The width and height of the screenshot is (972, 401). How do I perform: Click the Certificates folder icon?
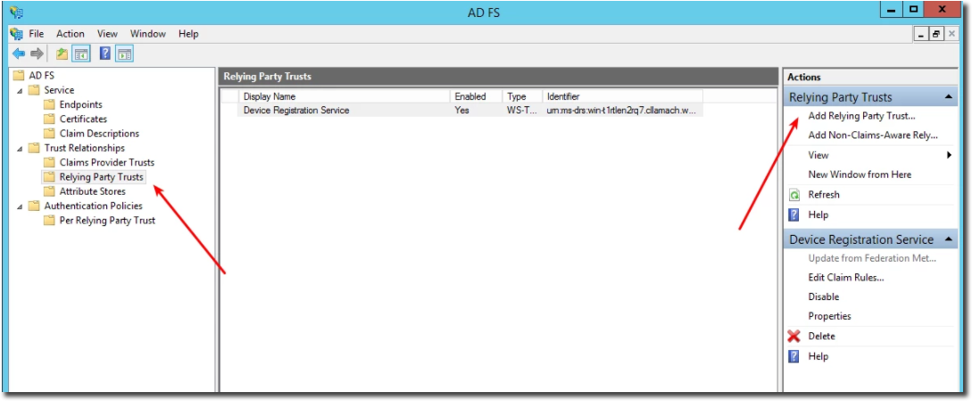click(50, 119)
